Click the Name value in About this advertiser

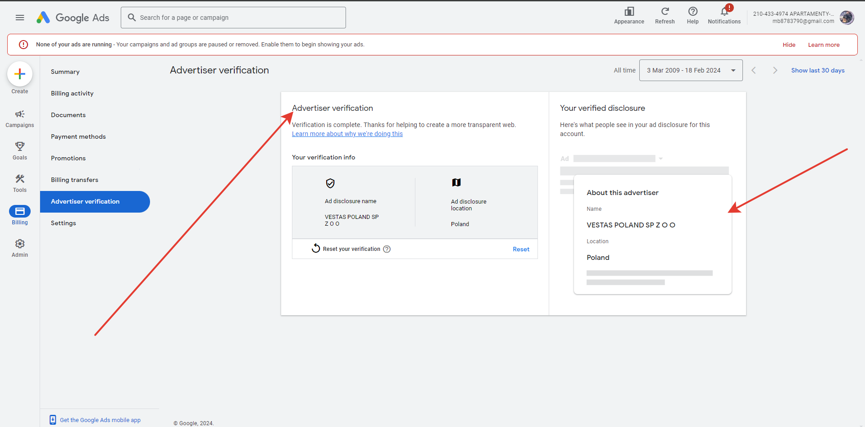click(x=631, y=225)
